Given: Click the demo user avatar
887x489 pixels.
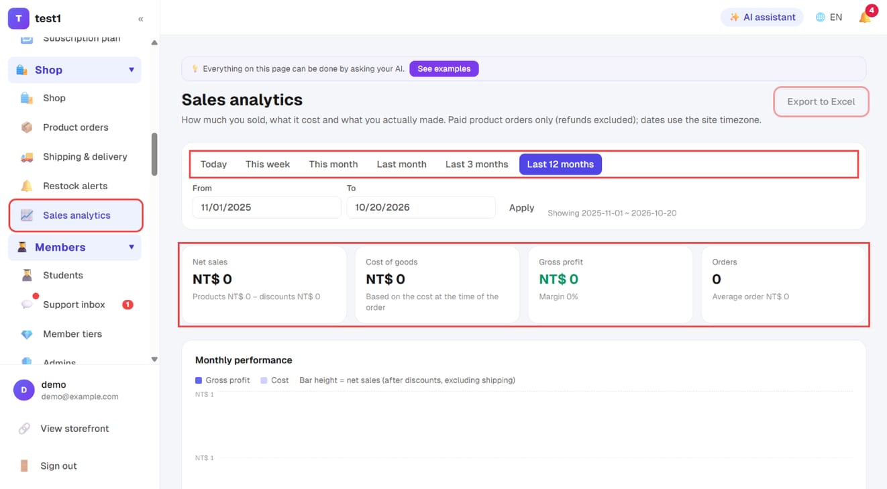Looking at the screenshot, I should pyautogui.click(x=23, y=390).
